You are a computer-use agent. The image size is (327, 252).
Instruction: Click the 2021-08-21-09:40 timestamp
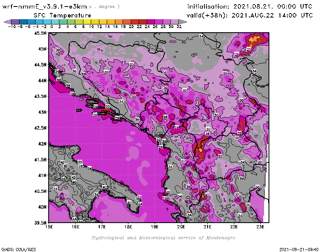pos(302,249)
